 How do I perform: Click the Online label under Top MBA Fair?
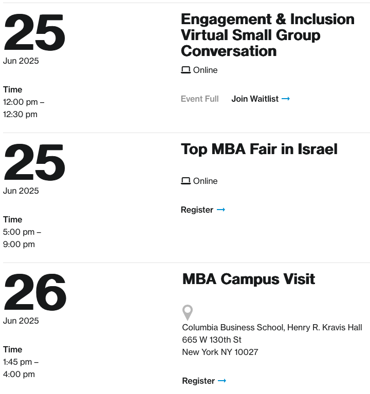[205, 181]
